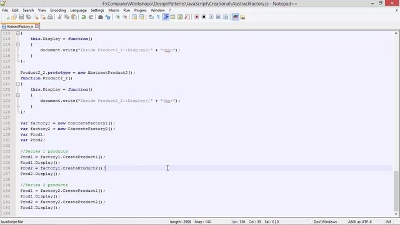Click the Function List toolbar icon
Screen dimensions: 400x225
187,17
